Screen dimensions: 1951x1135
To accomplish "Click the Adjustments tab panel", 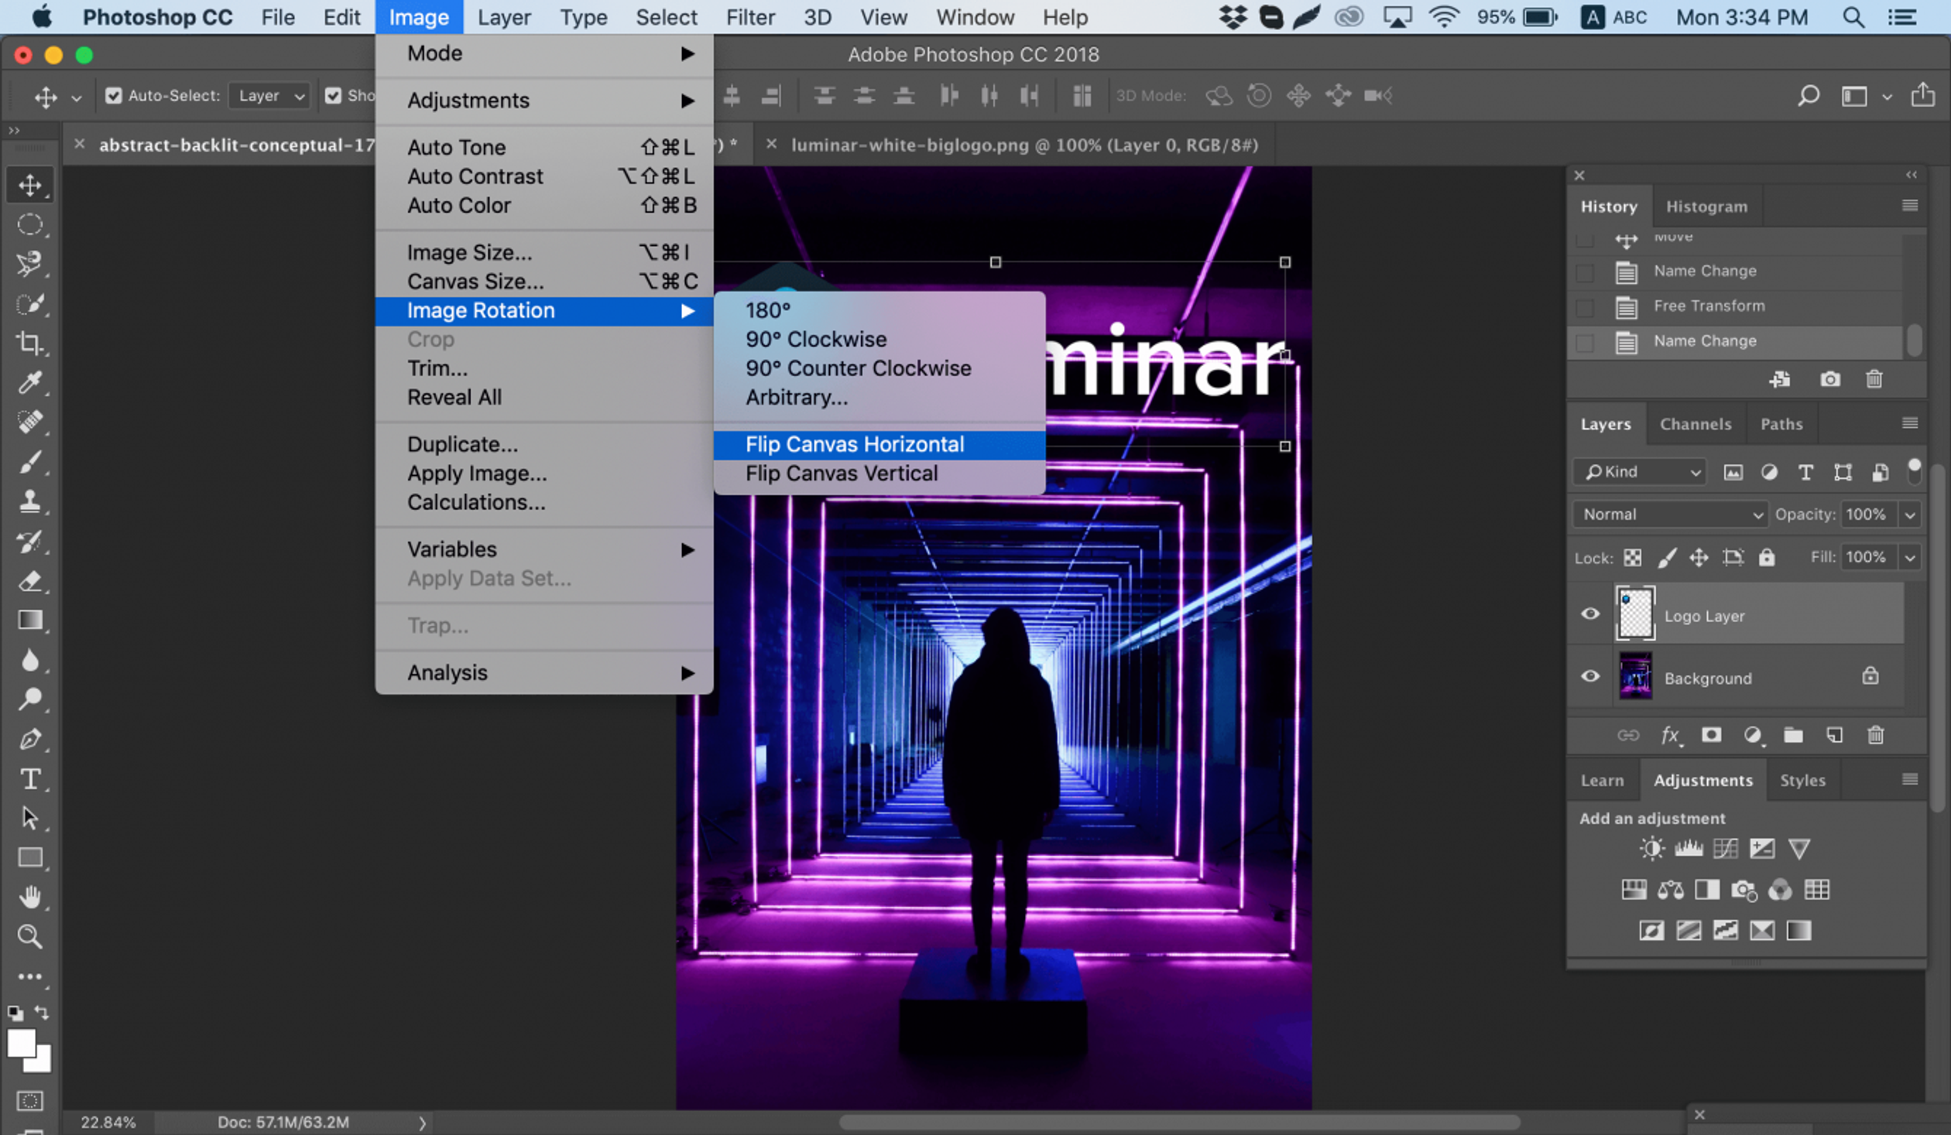I will tap(1701, 780).
